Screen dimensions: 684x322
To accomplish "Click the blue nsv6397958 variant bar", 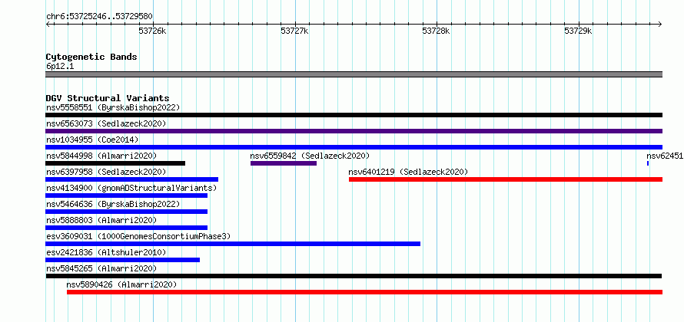I will click(x=131, y=179).
